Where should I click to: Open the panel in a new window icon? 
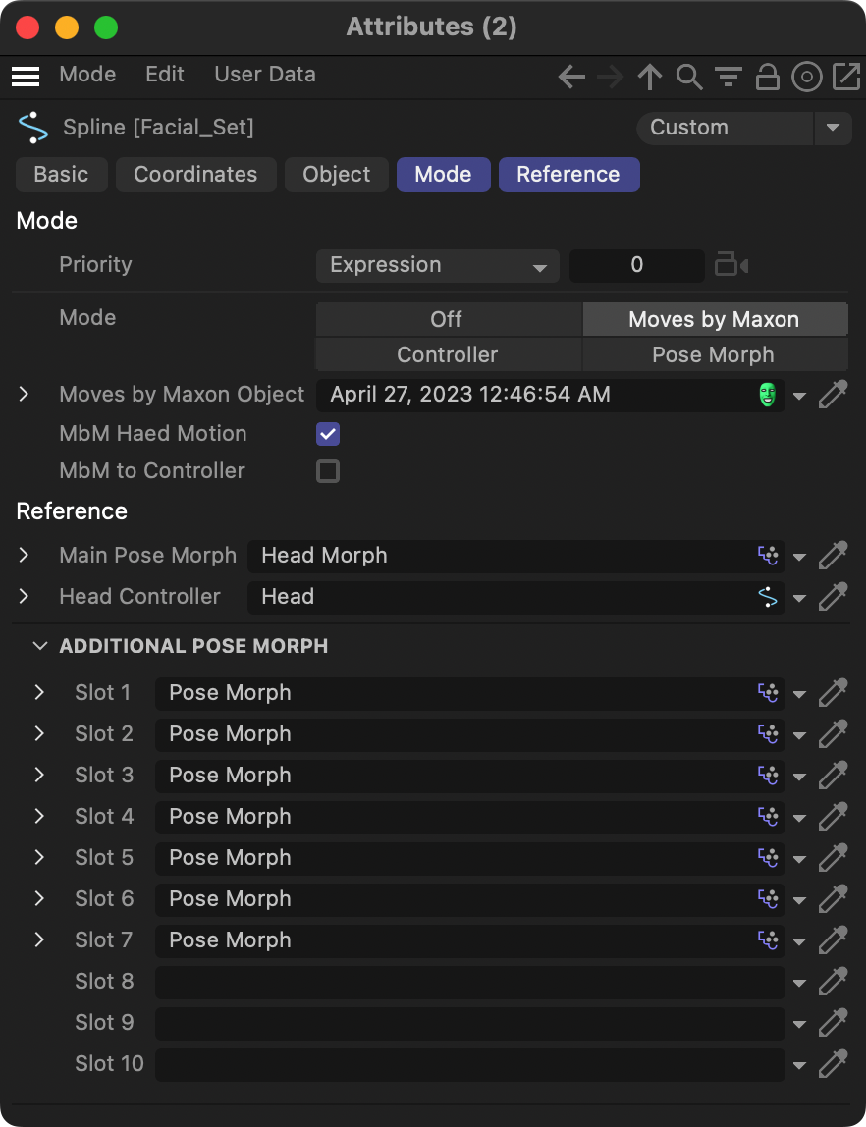[x=845, y=77]
